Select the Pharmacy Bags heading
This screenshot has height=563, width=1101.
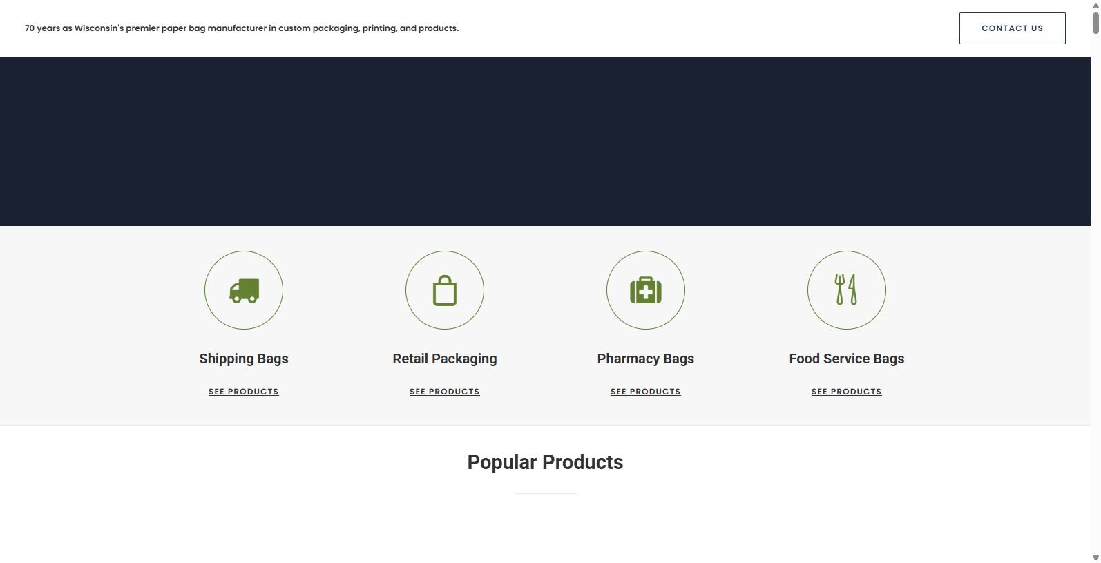[646, 359]
